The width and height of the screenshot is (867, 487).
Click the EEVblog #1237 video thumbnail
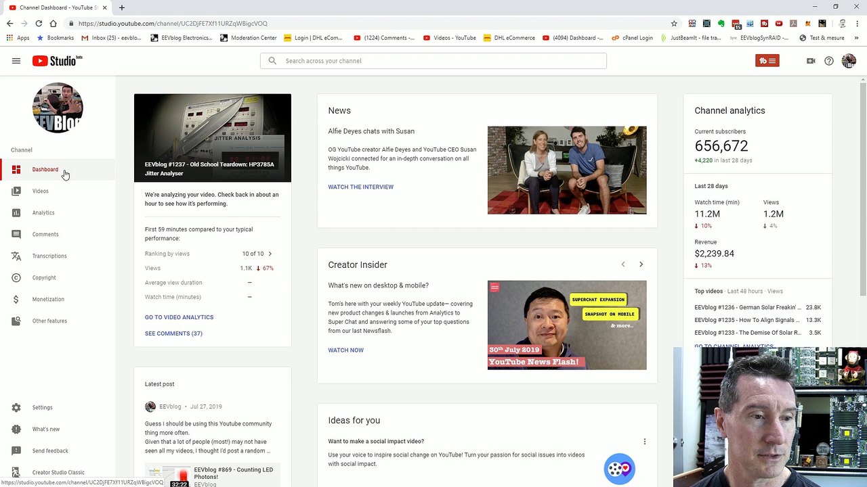(213, 138)
